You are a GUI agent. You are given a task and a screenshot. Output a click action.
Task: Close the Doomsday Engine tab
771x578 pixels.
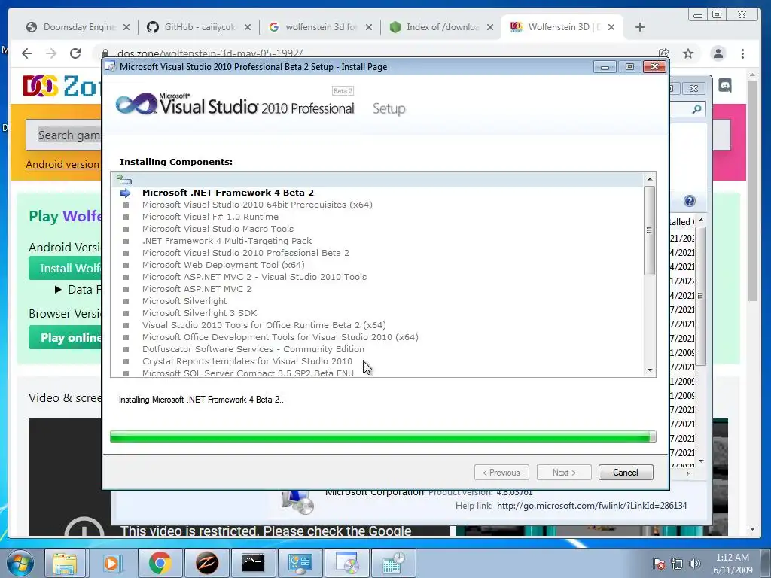pyautogui.click(x=126, y=28)
